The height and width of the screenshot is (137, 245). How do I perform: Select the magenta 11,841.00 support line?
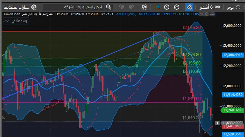click(x=97, y=102)
